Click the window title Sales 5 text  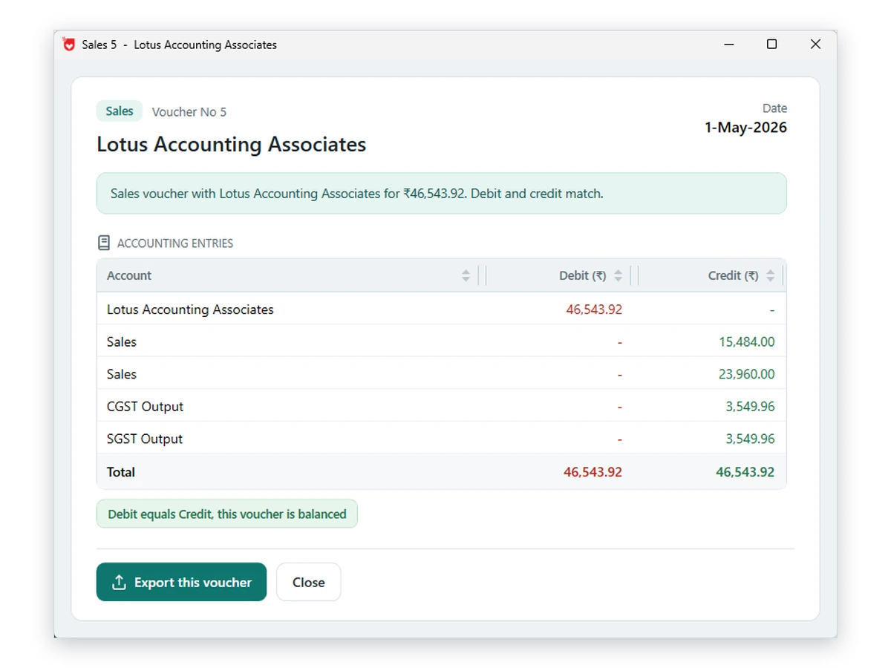[x=99, y=45]
